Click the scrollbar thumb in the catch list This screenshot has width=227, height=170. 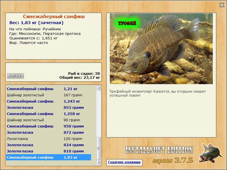point(98,148)
